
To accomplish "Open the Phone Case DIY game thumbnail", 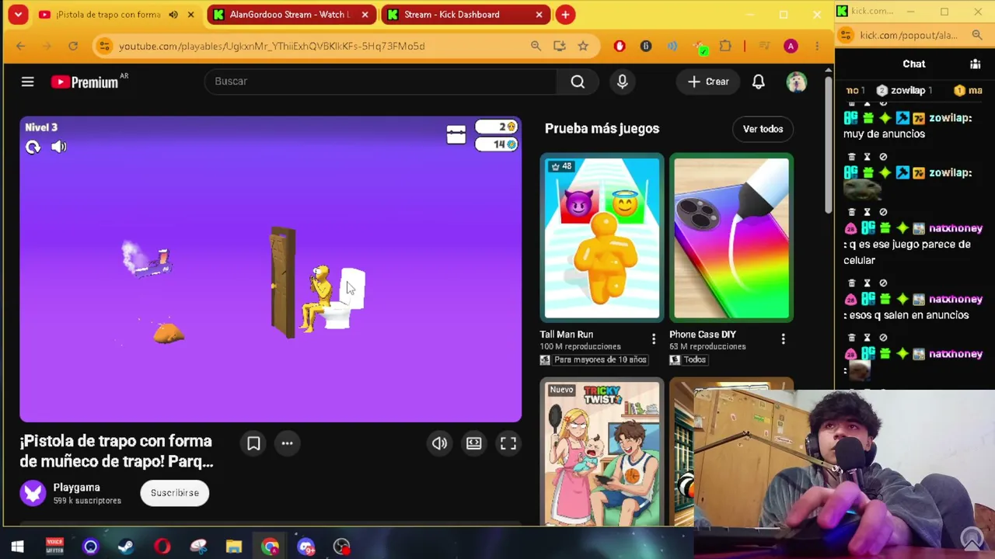I will click(x=731, y=238).
